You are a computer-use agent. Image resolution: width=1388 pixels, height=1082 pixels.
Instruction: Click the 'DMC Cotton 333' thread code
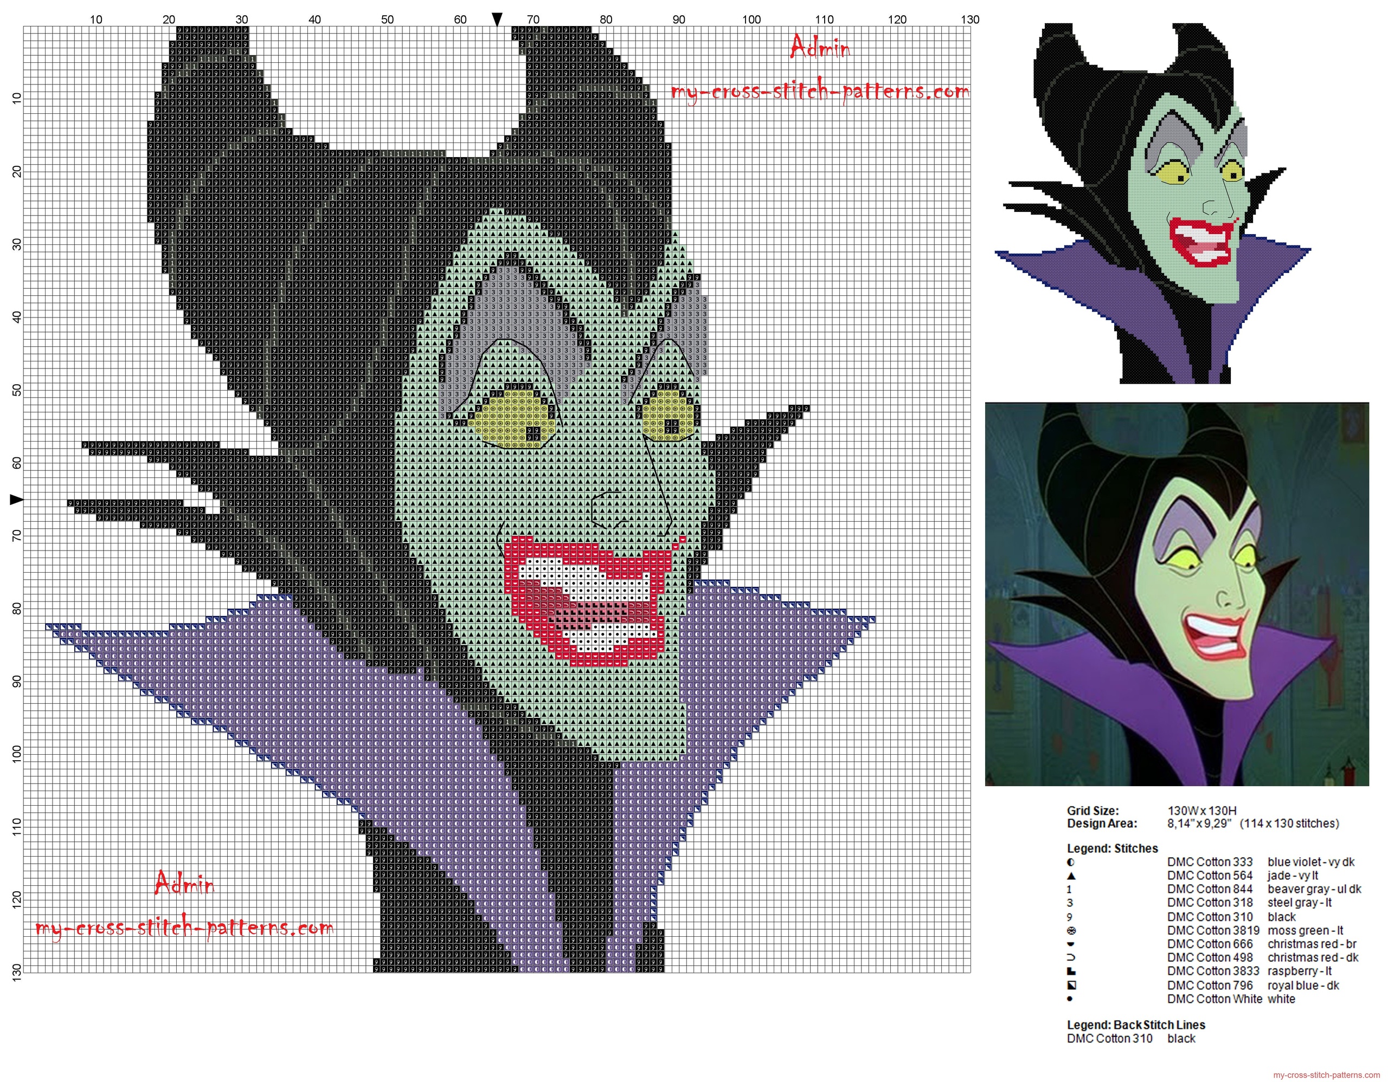[x=1210, y=863]
